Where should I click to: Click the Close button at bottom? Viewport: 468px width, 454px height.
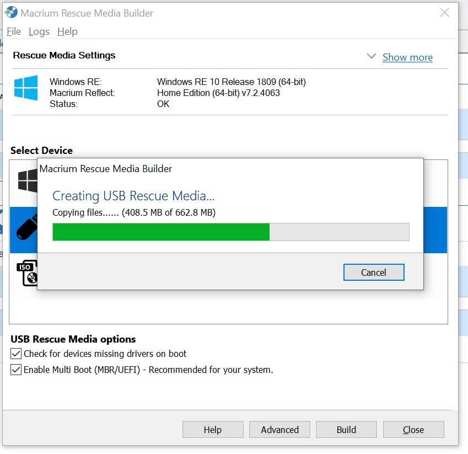point(413,430)
